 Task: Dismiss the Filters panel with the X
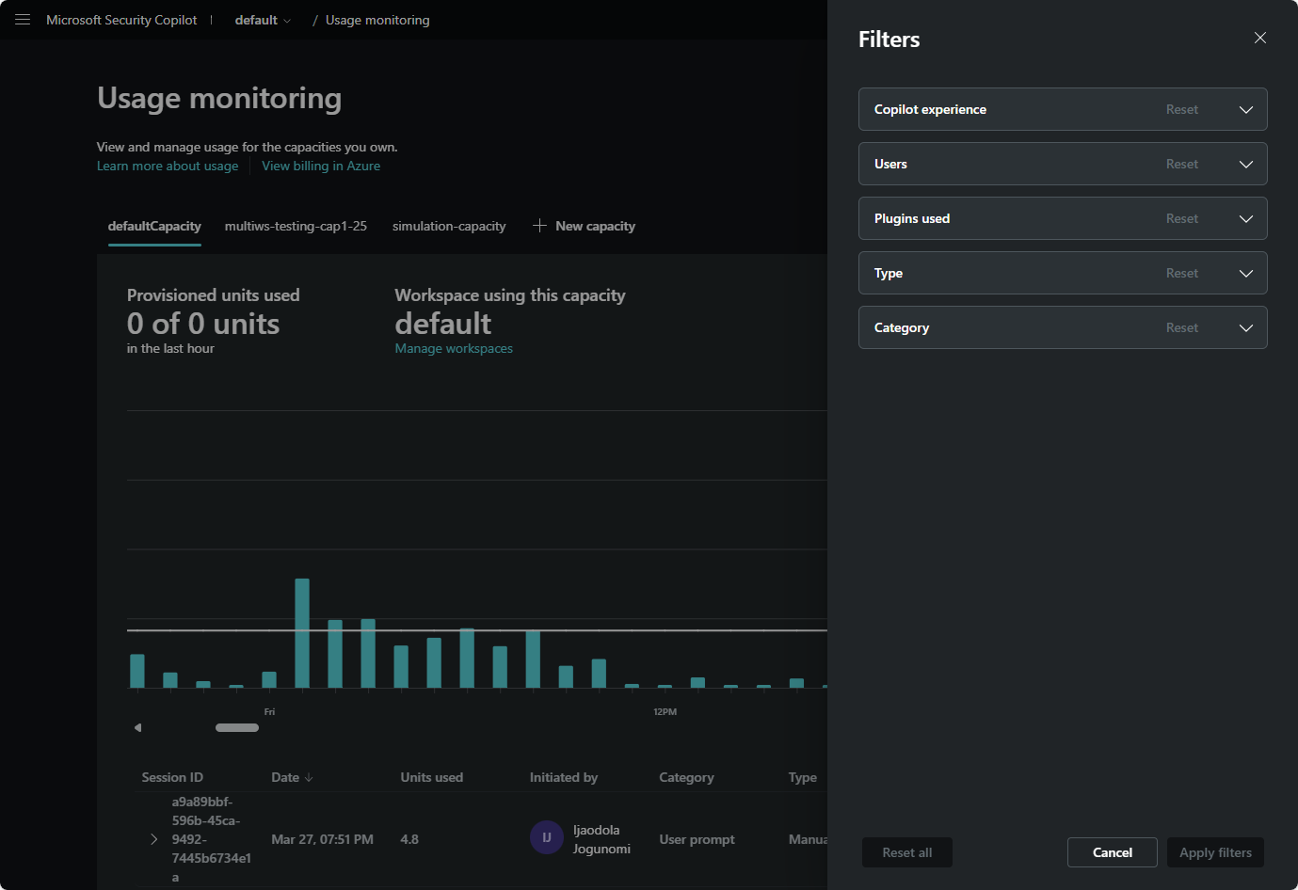tap(1259, 38)
